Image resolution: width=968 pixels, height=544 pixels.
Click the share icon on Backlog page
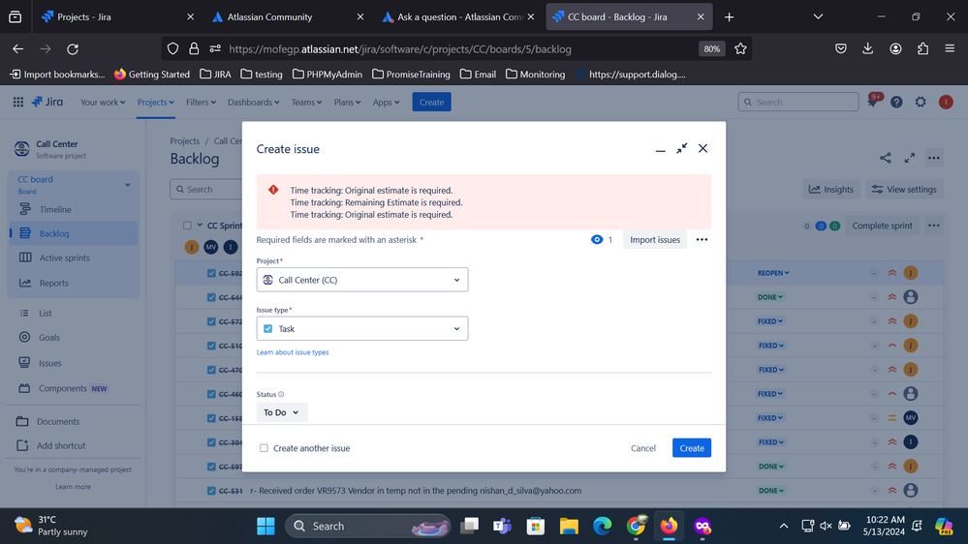point(886,158)
